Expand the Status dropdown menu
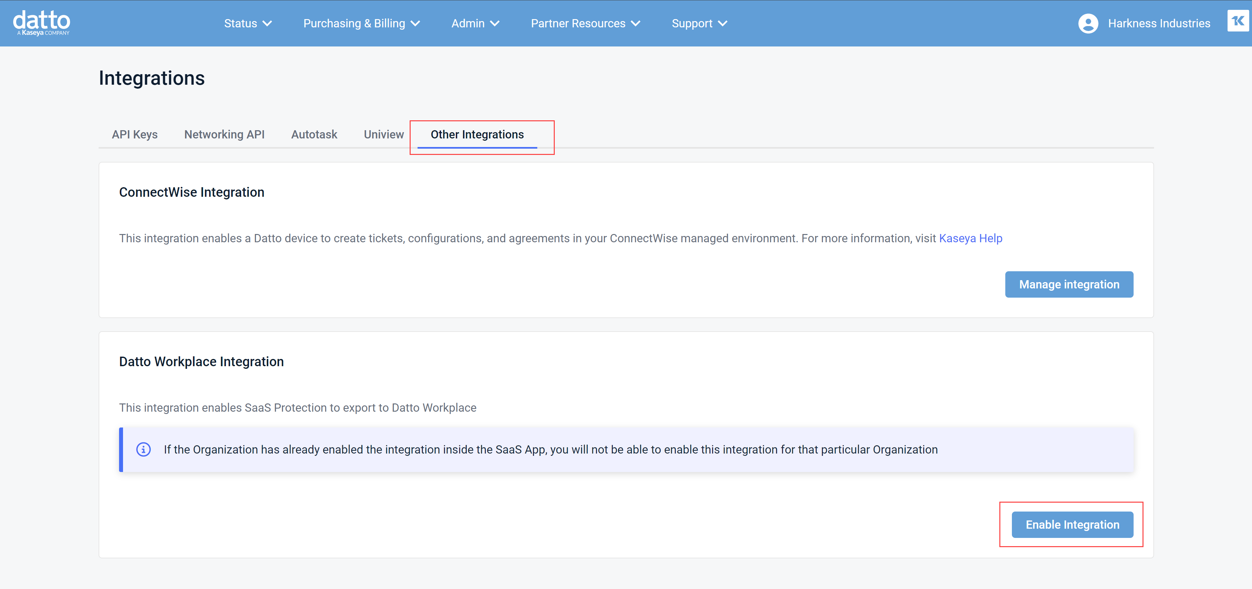This screenshot has width=1252, height=589. pos(248,23)
